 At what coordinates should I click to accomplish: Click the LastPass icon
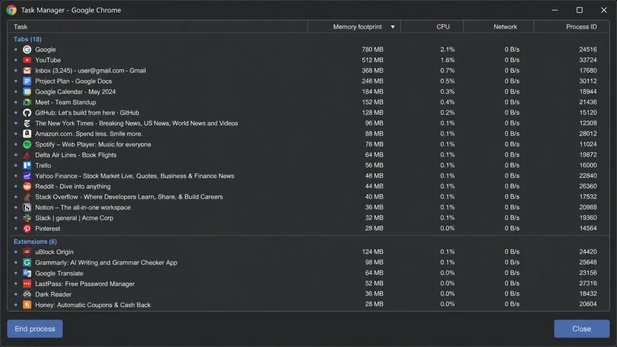click(27, 284)
